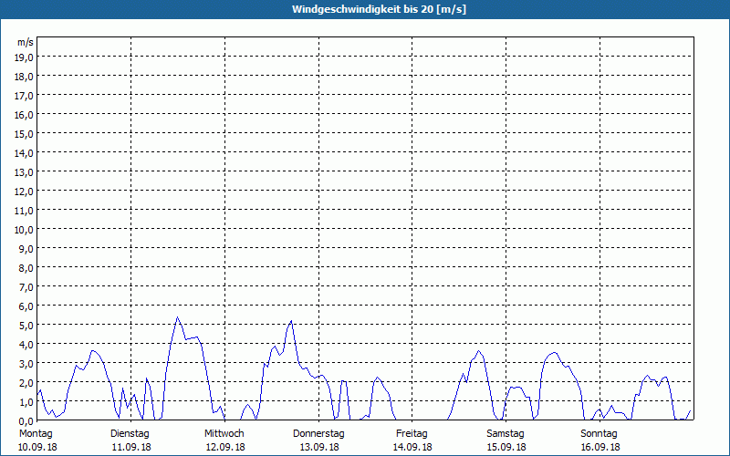Click the chart title 'Windgeschwindigkeit bis 20 [m/s]'
The image size is (730, 456).
[x=379, y=9]
